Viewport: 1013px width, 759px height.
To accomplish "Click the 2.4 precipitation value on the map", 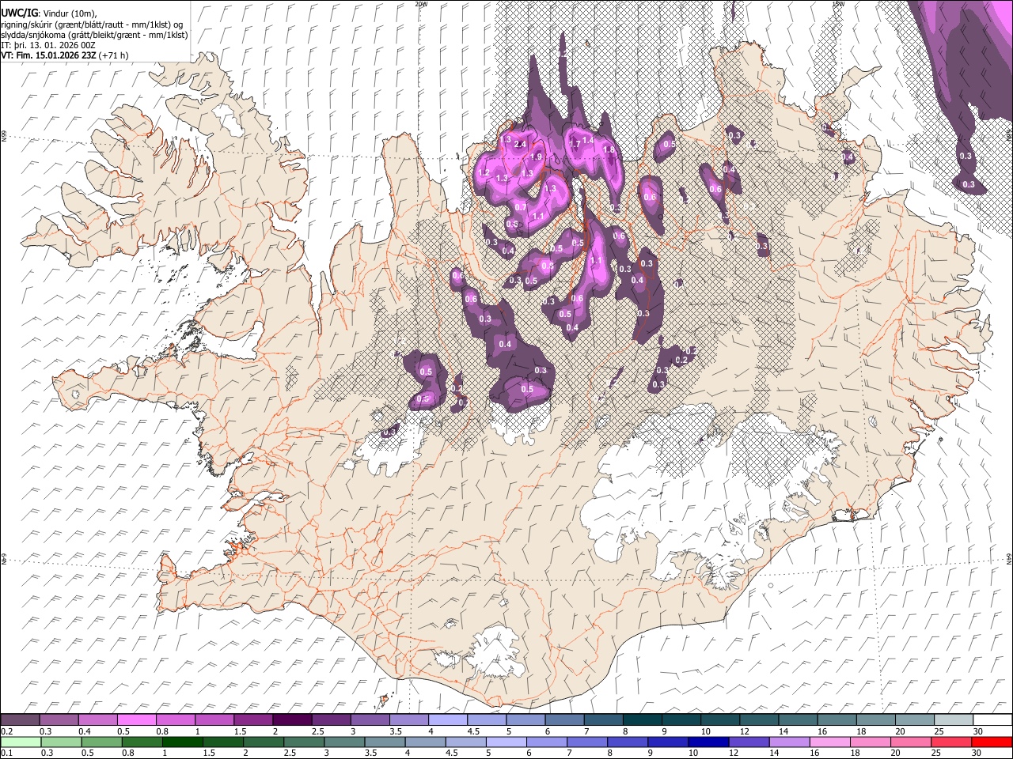I will pyautogui.click(x=521, y=145).
